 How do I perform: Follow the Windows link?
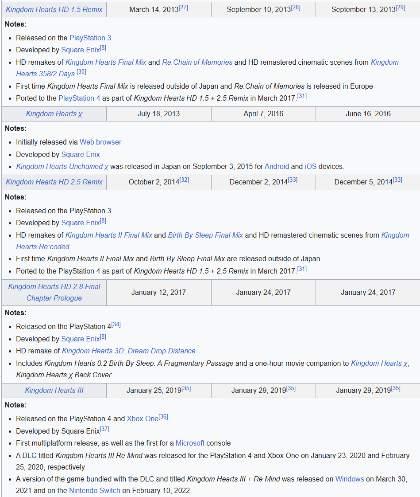[350, 479]
